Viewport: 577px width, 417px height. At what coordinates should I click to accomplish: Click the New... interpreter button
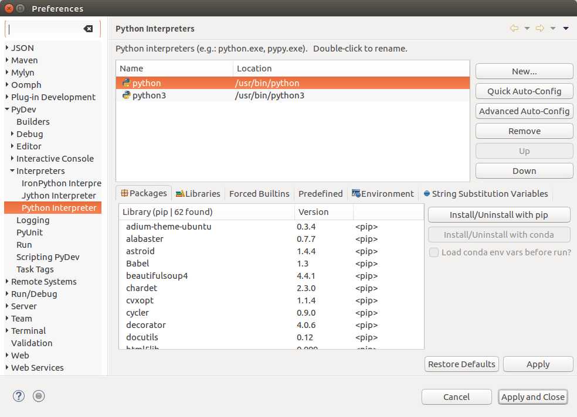(524, 71)
